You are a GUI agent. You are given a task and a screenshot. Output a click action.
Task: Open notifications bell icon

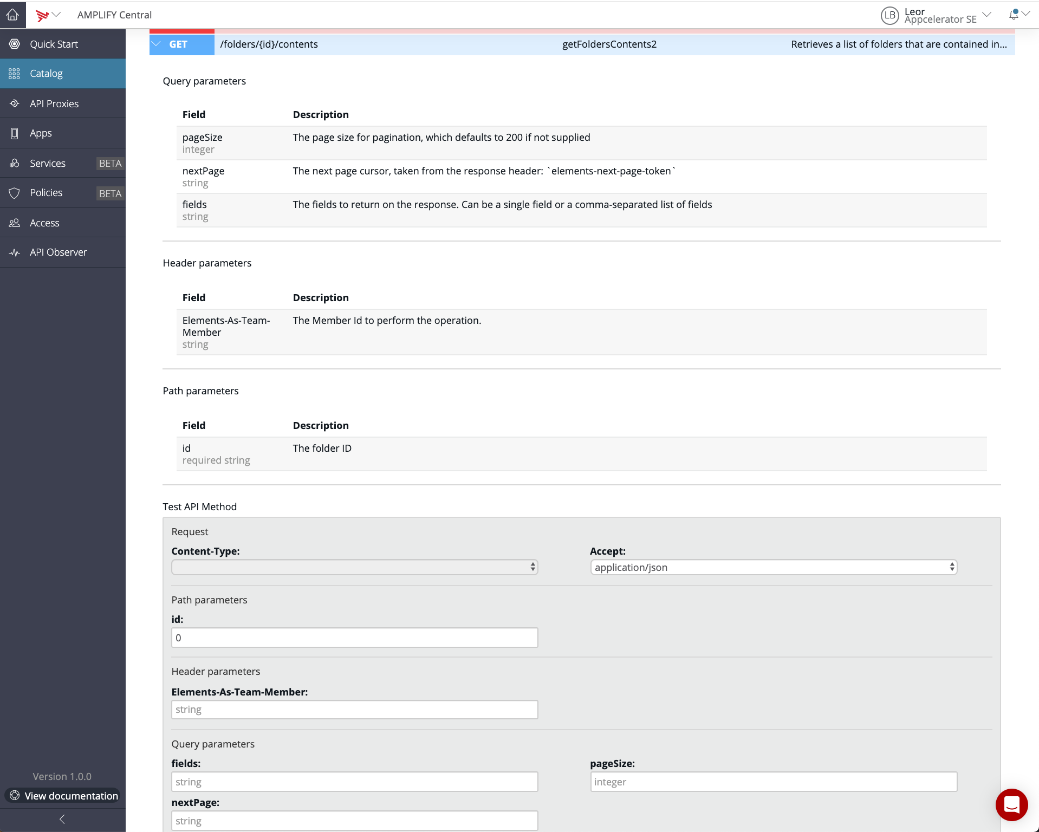click(x=1014, y=15)
